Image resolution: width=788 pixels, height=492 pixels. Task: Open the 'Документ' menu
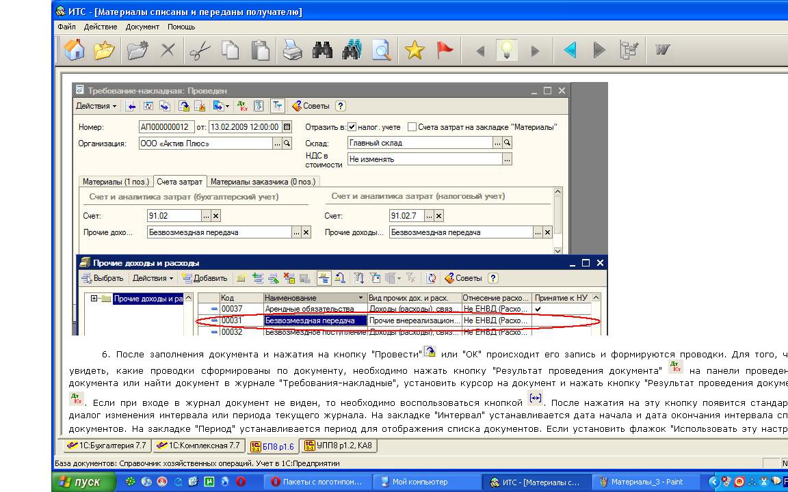(x=142, y=27)
